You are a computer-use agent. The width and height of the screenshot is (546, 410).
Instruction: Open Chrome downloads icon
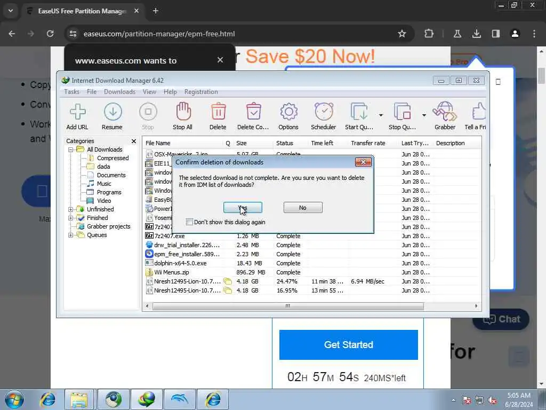pos(476,34)
